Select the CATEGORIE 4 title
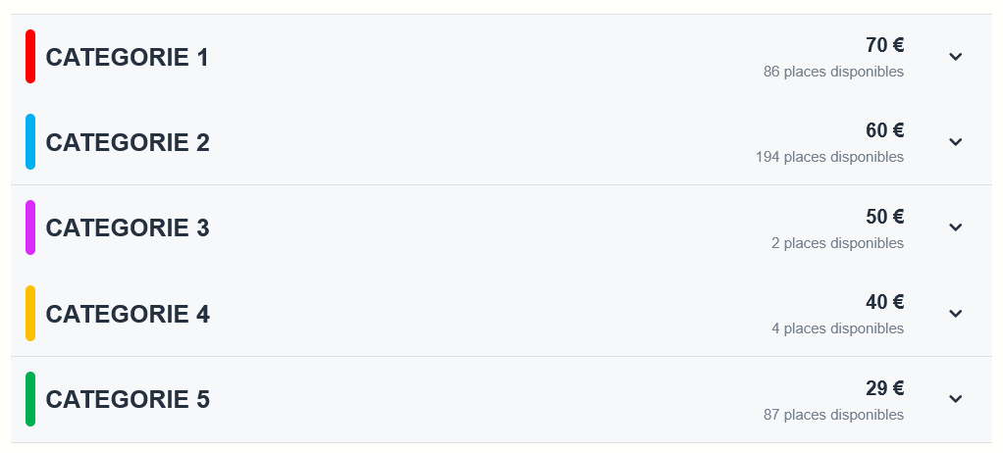This screenshot has height=453, width=1003. 128,314
